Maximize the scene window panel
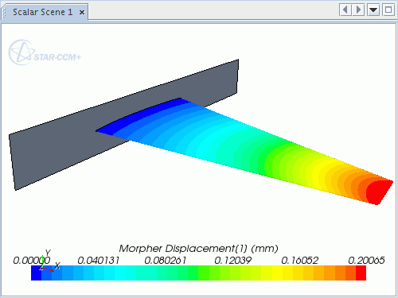Viewport: 398px width, 298px height. [x=388, y=10]
